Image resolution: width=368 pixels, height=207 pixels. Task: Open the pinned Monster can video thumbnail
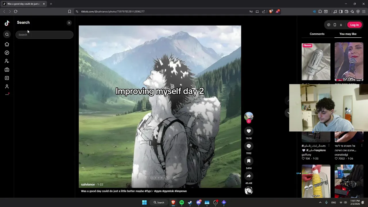coord(316,62)
